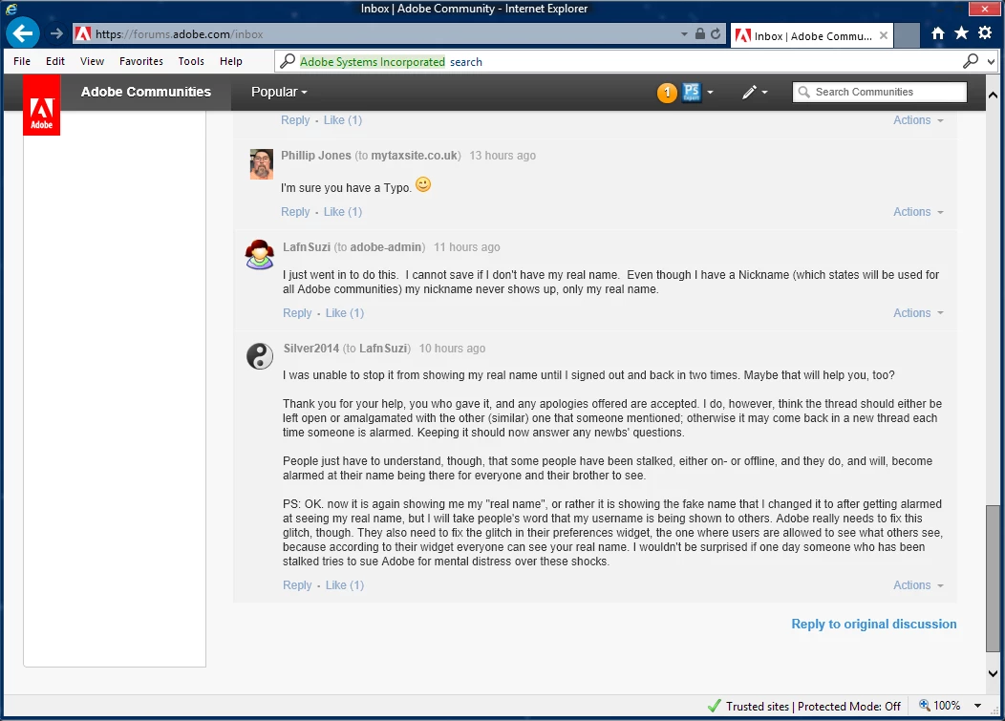Click the Photoshop Expert profile icon
Screen dimensions: 1005x721
692,93
